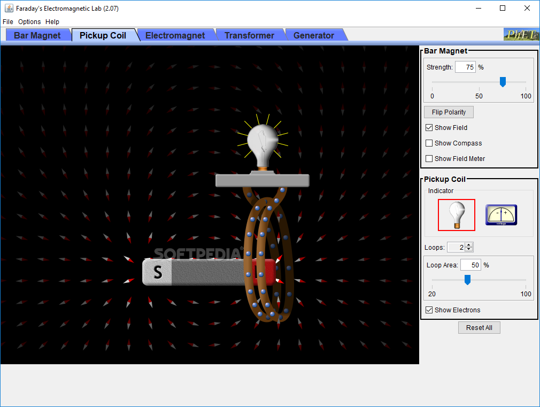
Task: Select the light bulb indicator icon
Action: click(456, 215)
